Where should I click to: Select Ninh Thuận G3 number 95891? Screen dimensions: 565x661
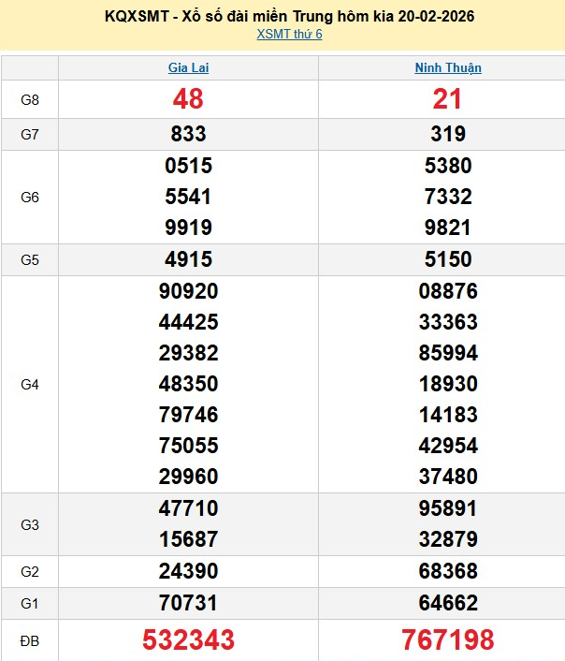pyautogui.click(x=448, y=508)
